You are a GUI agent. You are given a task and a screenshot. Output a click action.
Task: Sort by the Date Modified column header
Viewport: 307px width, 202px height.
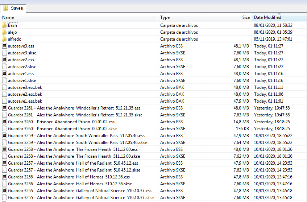point(279,17)
